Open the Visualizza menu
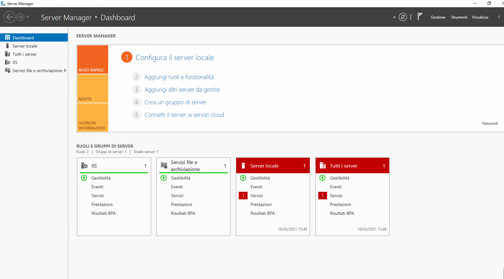This screenshot has width=504, height=279. [x=480, y=17]
